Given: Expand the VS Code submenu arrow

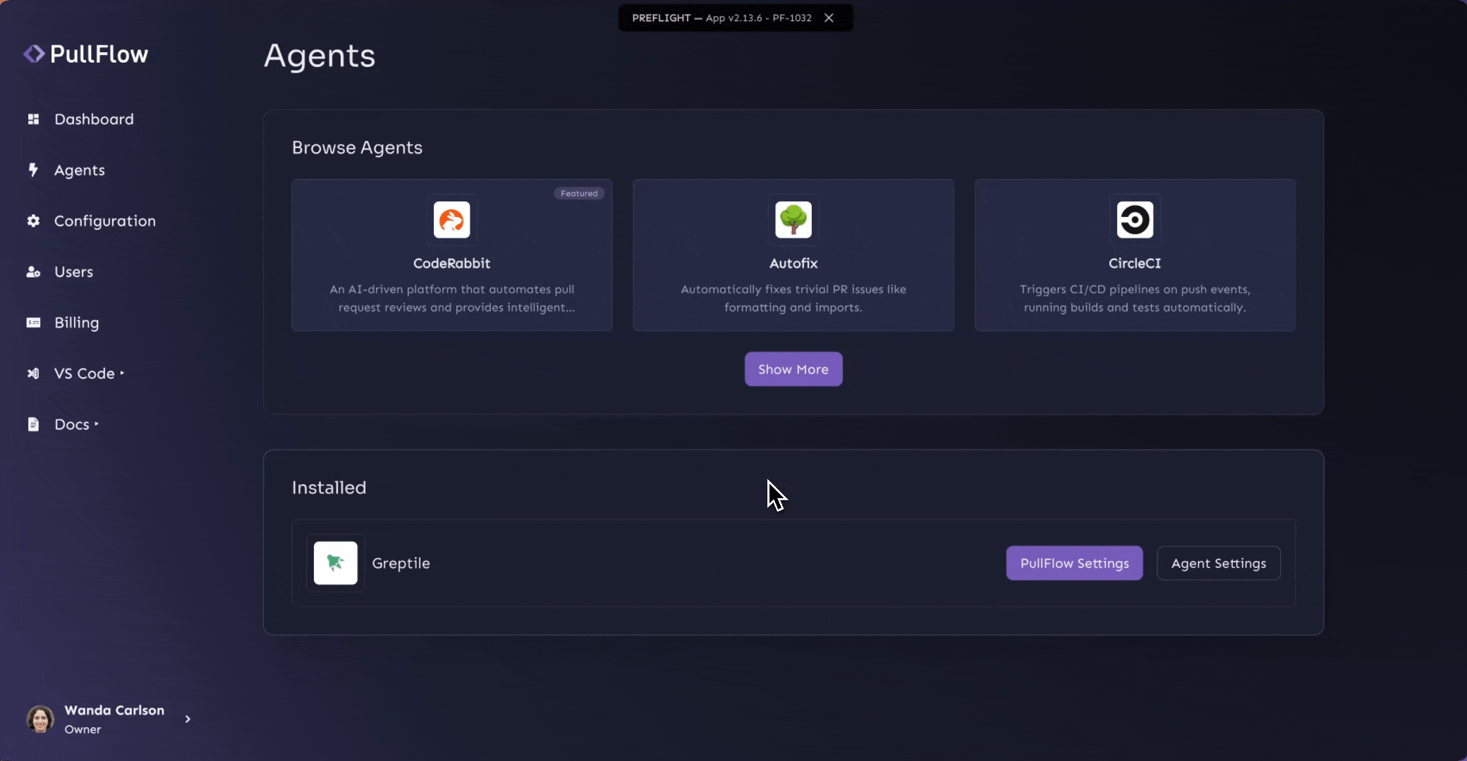Looking at the screenshot, I should point(122,373).
